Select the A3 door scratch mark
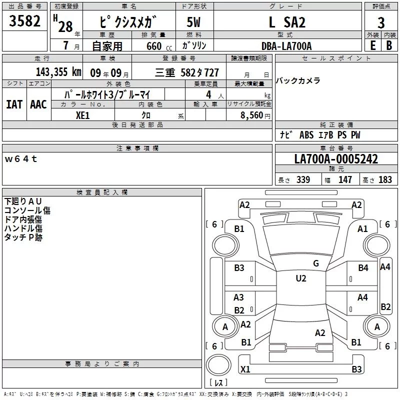 tap(239, 297)
